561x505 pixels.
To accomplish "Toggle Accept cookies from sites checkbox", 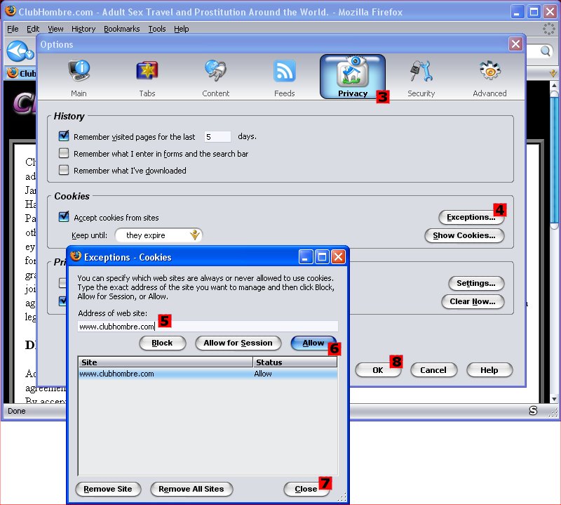I will point(64,216).
